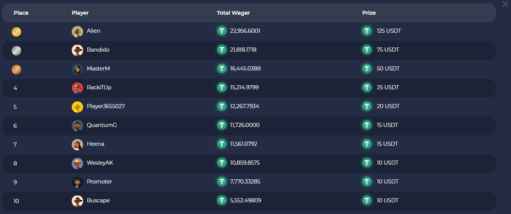Screen dimensions: 511x214
Task: Click Buscape's player avatar
Action: click(77, 201)
